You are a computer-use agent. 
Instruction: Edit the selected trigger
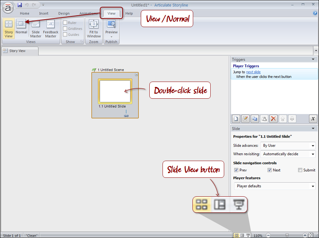coord(245,119)
